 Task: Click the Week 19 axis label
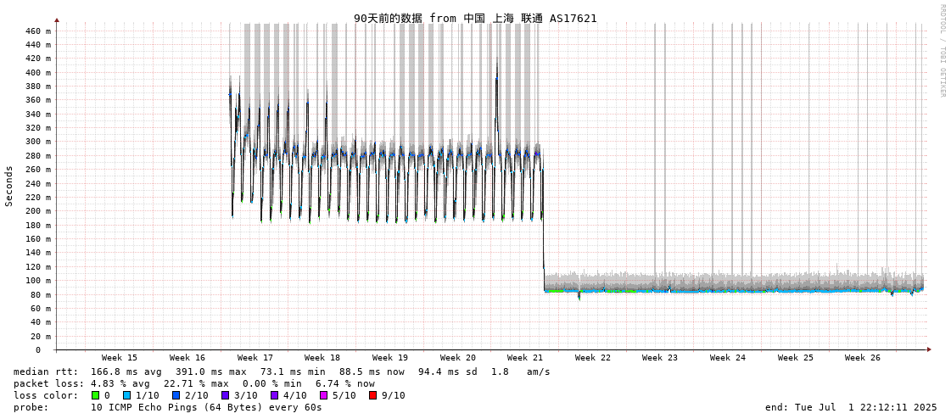click(390, 358)
